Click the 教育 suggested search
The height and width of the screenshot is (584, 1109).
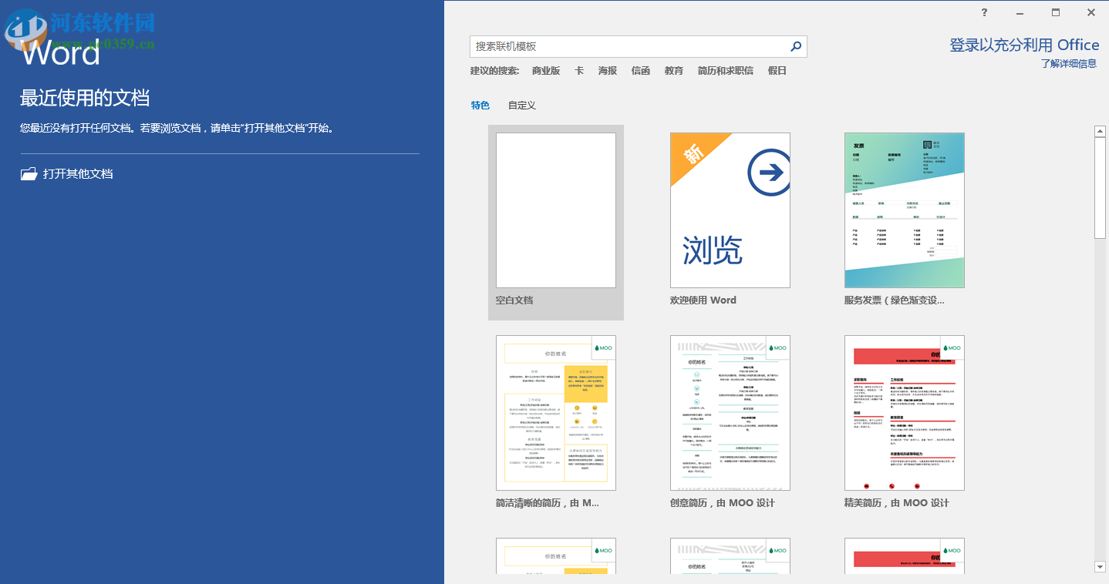[672, 70]
